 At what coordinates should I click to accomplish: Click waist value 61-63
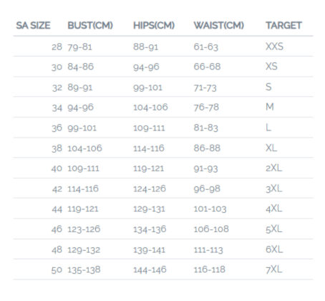tap(206, 47)
